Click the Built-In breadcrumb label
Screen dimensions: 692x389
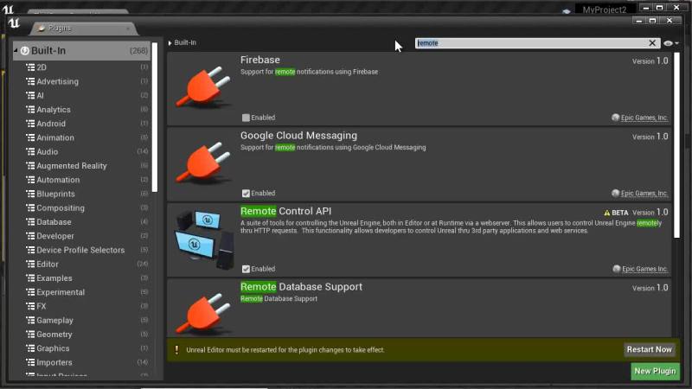(x=185, y=42)
